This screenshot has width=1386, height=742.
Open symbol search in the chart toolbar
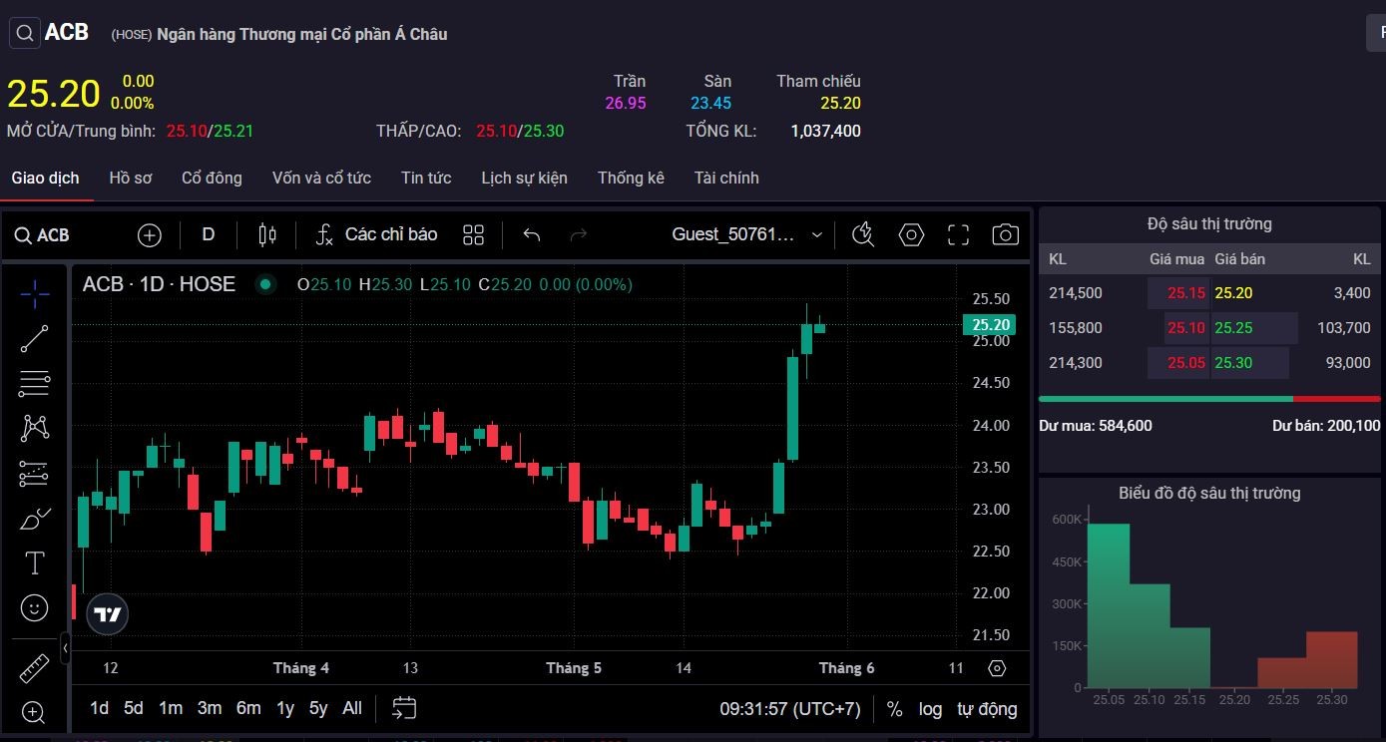click(x=42, y=235)
